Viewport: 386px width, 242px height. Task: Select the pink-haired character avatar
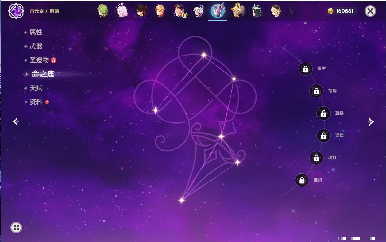click(122, 11)
